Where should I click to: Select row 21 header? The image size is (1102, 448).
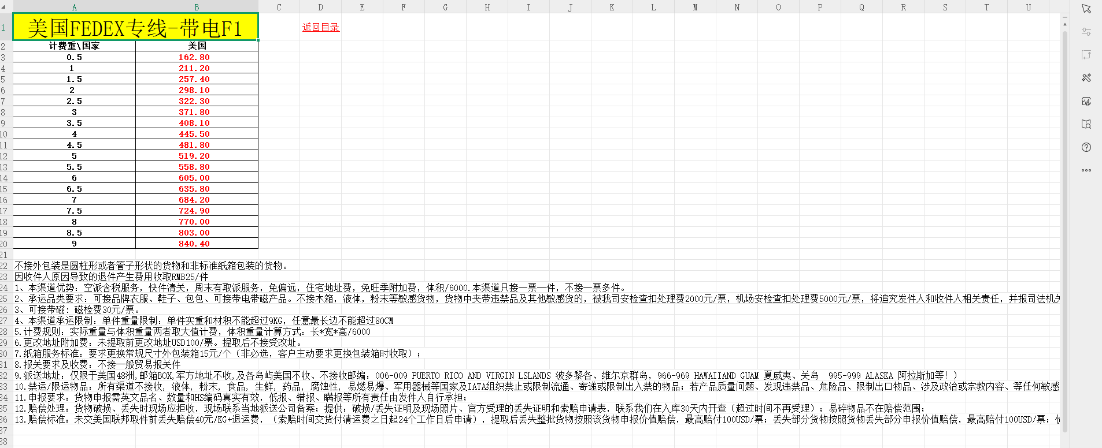[x=5, y=255]
